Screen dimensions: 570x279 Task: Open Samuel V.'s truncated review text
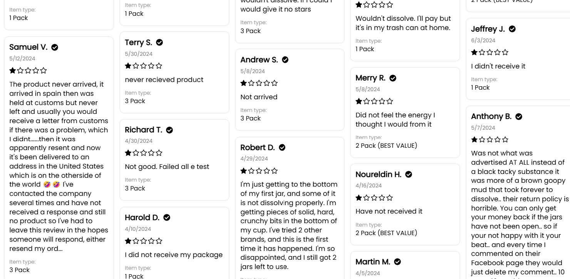(59, 166)
